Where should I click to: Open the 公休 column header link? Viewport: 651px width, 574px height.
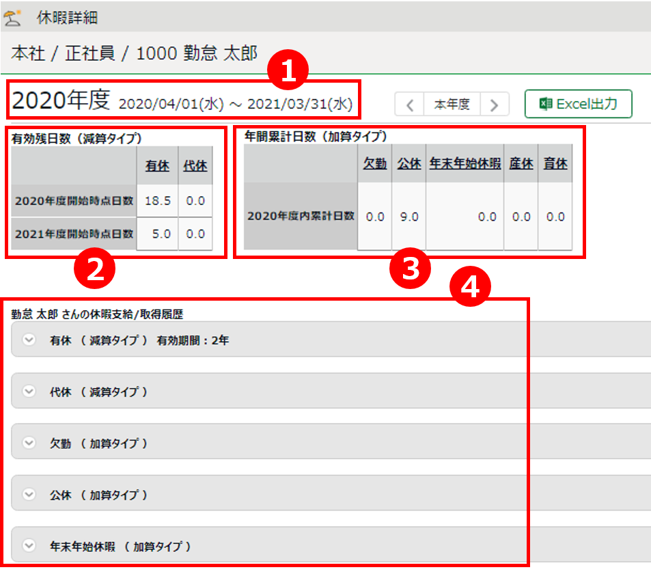[x=409, y=164]
